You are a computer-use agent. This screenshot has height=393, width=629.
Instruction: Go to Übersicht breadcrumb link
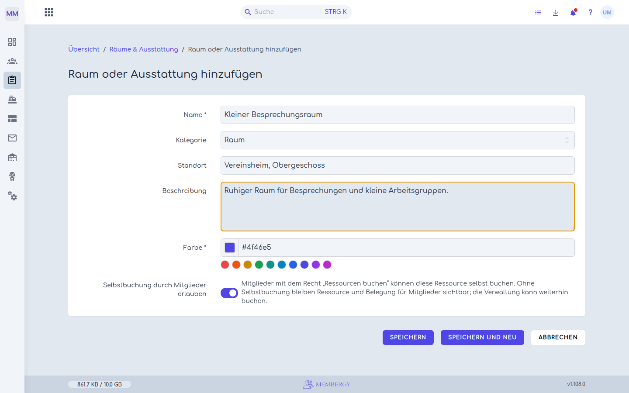pyautogui.click(x=84, y=49)
